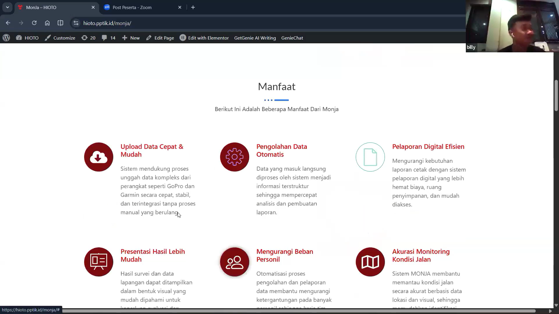This screenshot has width=559, height=314.
Task: Click the browser home icon
Action: 47,23
